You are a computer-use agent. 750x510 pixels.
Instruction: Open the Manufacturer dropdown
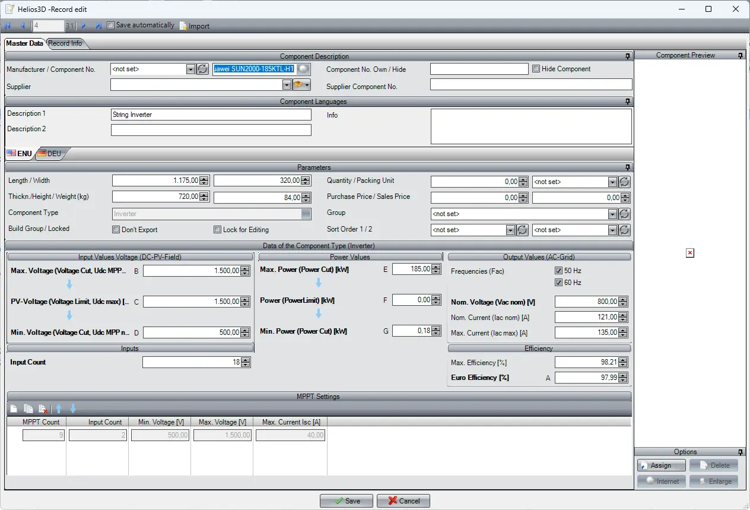coord(190,69)
